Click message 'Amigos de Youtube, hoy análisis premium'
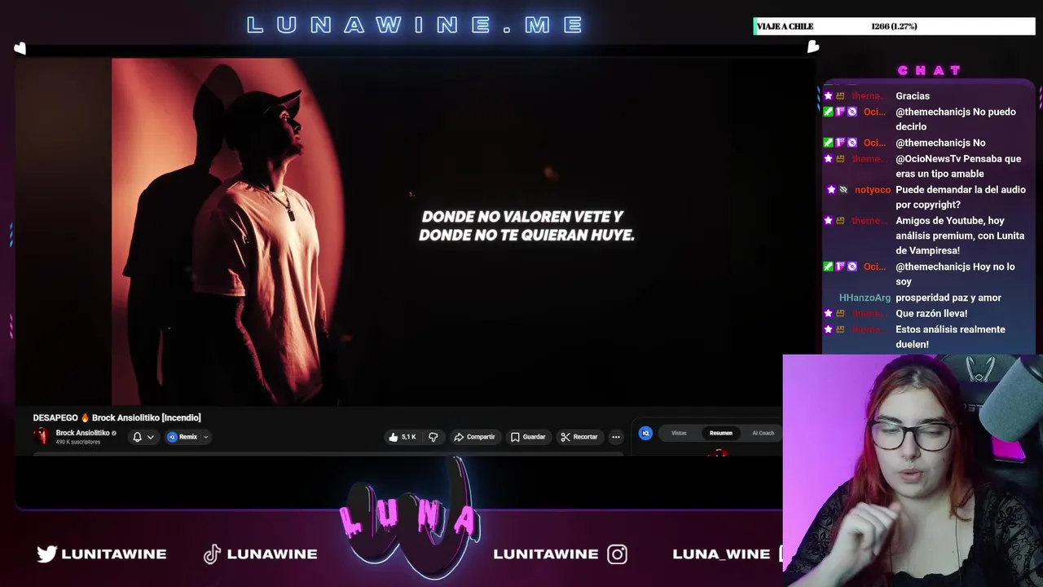The height and width of the screenshot is (587, 1043). point(960,236)
